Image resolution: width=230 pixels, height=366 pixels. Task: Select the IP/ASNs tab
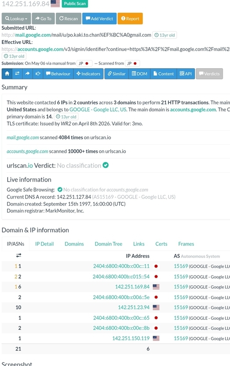16,244
